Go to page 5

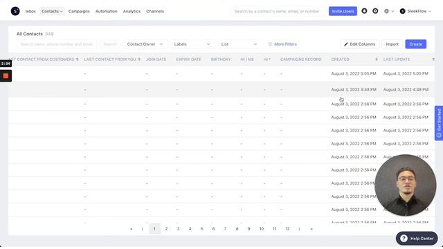201,229
